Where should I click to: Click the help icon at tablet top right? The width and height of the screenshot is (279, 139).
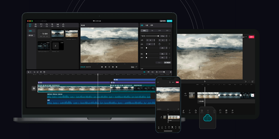tap(239, 37)
